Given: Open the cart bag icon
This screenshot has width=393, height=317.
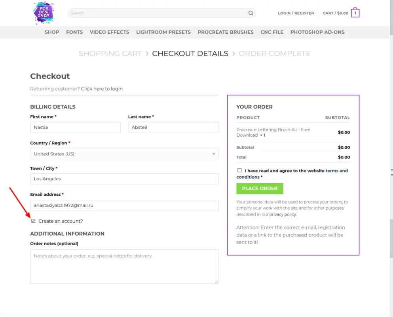Looking at the screenshot, I should coord(355,13).
